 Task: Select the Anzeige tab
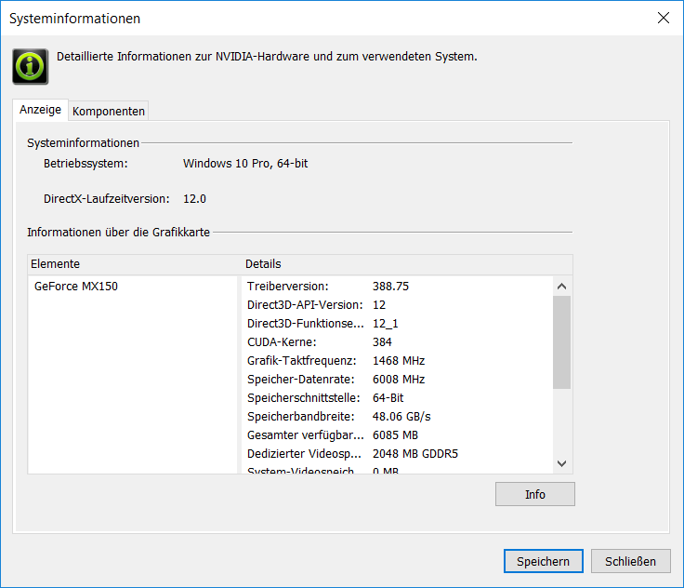coord(40,109)
